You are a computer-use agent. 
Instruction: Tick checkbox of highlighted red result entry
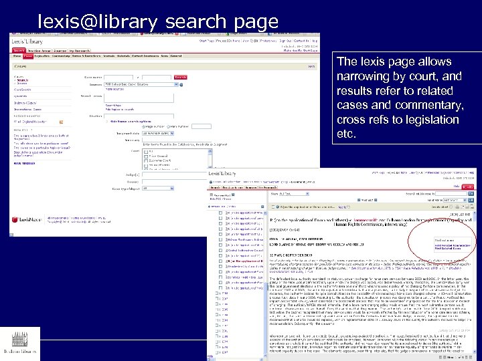point(220,261)
